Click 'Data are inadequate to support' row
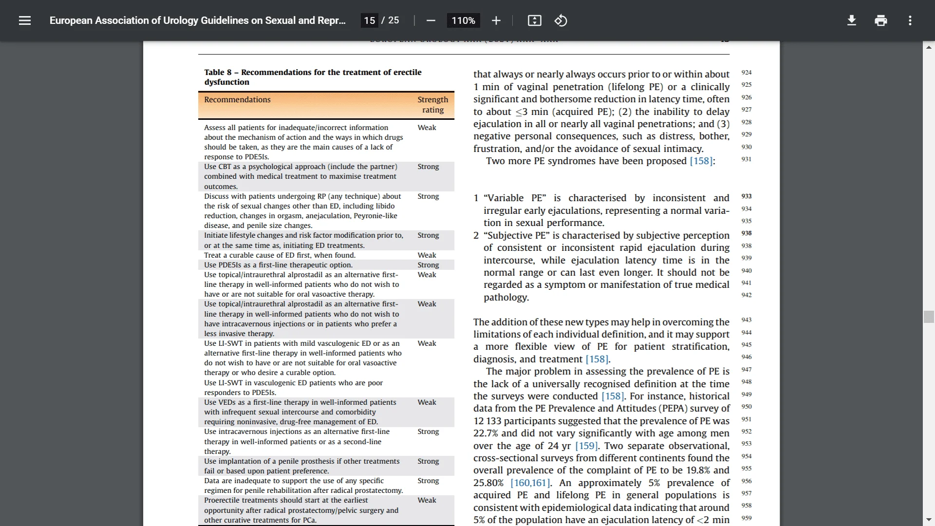This screenshot has width=935, height=526. (326, 486)
